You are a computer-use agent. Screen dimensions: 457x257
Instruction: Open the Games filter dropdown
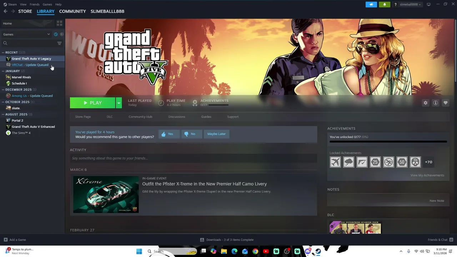26,34
